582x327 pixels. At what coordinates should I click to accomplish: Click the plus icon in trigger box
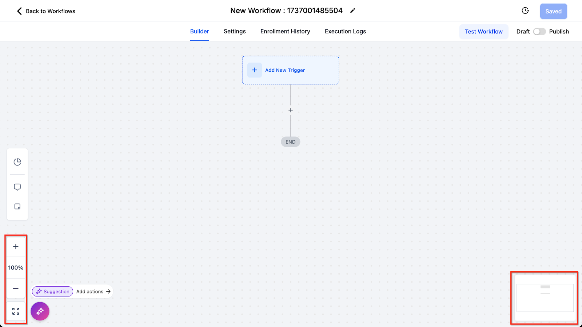tap(255, 70)
